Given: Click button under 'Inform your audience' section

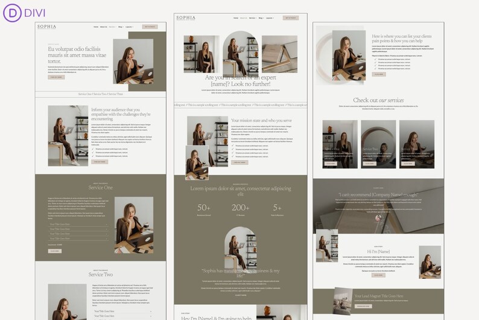Looking at the screenshot, I should point(100,162).
